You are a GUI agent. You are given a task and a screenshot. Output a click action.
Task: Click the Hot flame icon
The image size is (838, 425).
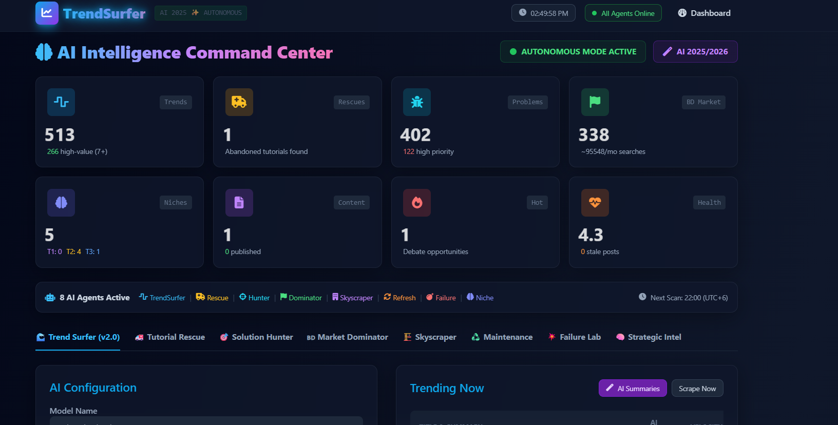417,202
